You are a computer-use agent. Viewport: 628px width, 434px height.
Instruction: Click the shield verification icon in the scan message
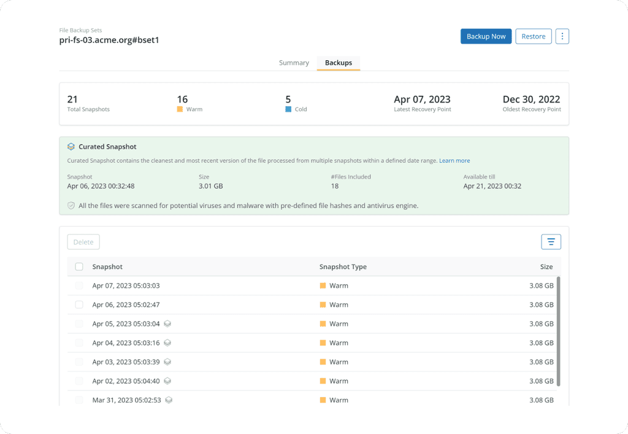71,205
